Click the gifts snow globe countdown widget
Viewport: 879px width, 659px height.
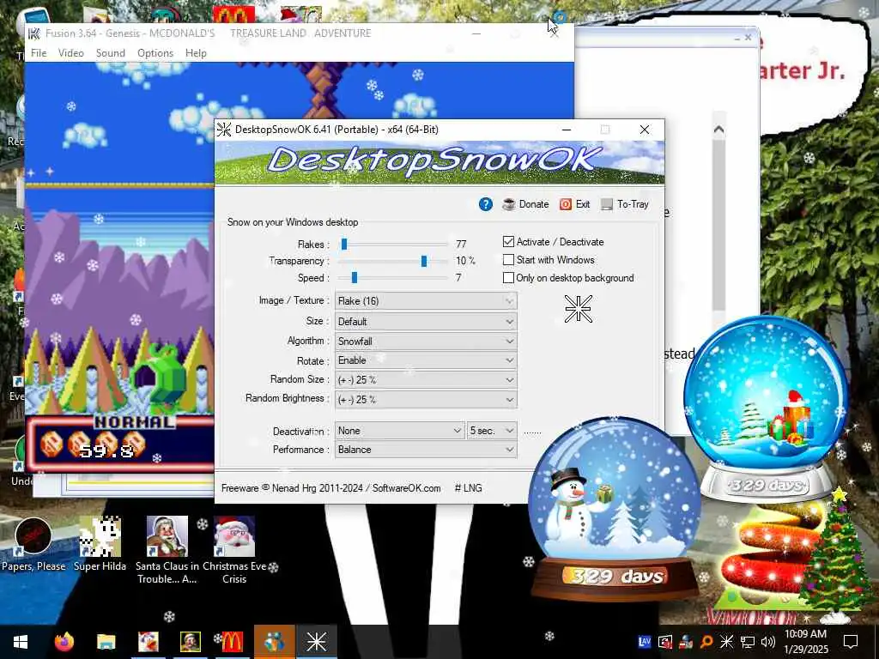[766, 409]
